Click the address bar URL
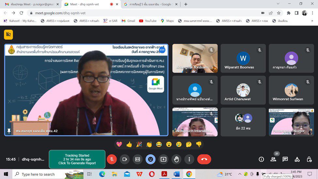Image resolution: width=318 pixels, height=179 pixels. [x=60, y=13]
